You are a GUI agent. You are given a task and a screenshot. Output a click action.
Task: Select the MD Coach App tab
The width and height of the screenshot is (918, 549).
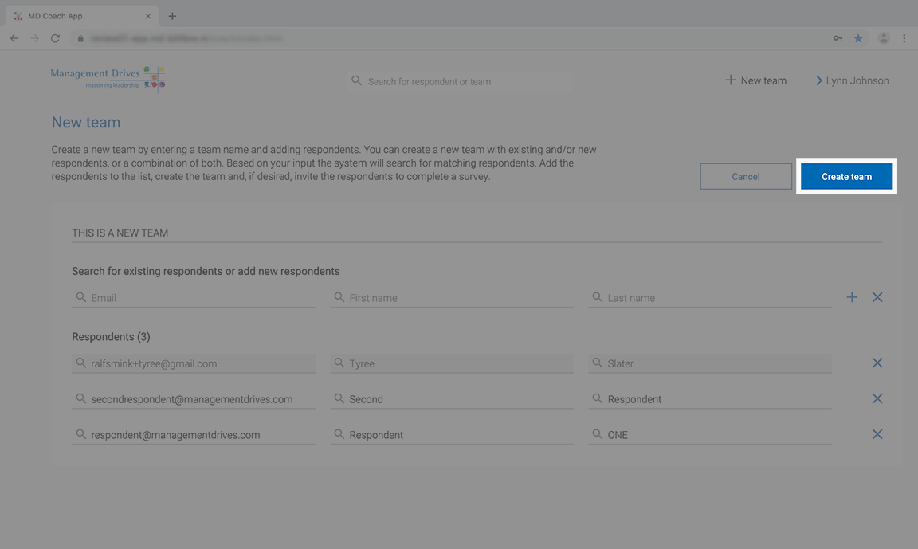(82, 16)
